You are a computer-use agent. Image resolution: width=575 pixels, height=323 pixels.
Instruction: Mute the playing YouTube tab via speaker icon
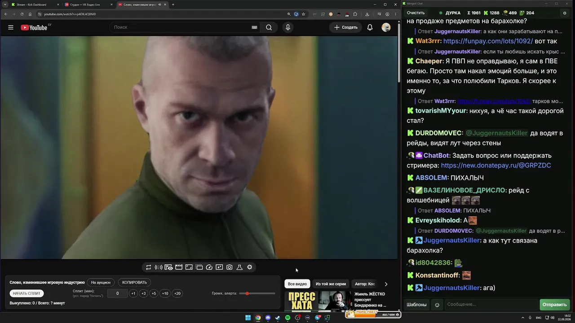click(x=160, y=4)
